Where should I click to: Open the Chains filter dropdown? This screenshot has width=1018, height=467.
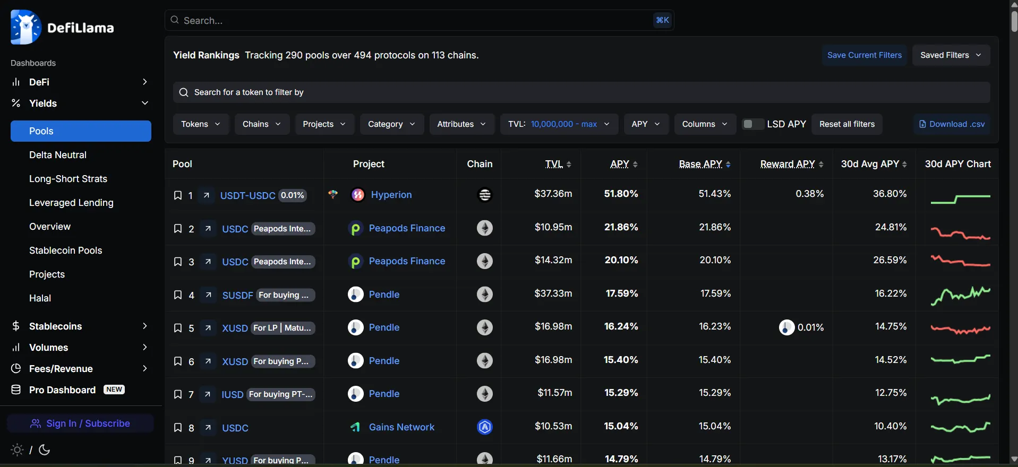[262, 124]
